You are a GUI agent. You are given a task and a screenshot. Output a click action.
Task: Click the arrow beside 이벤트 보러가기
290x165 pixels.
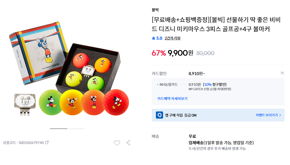280,115
